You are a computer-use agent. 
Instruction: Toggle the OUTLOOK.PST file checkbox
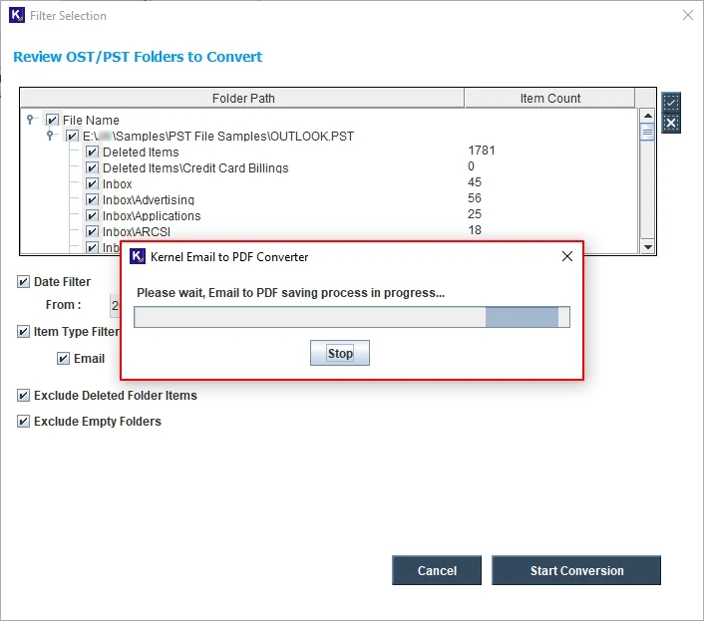click(x=72, y=136)
